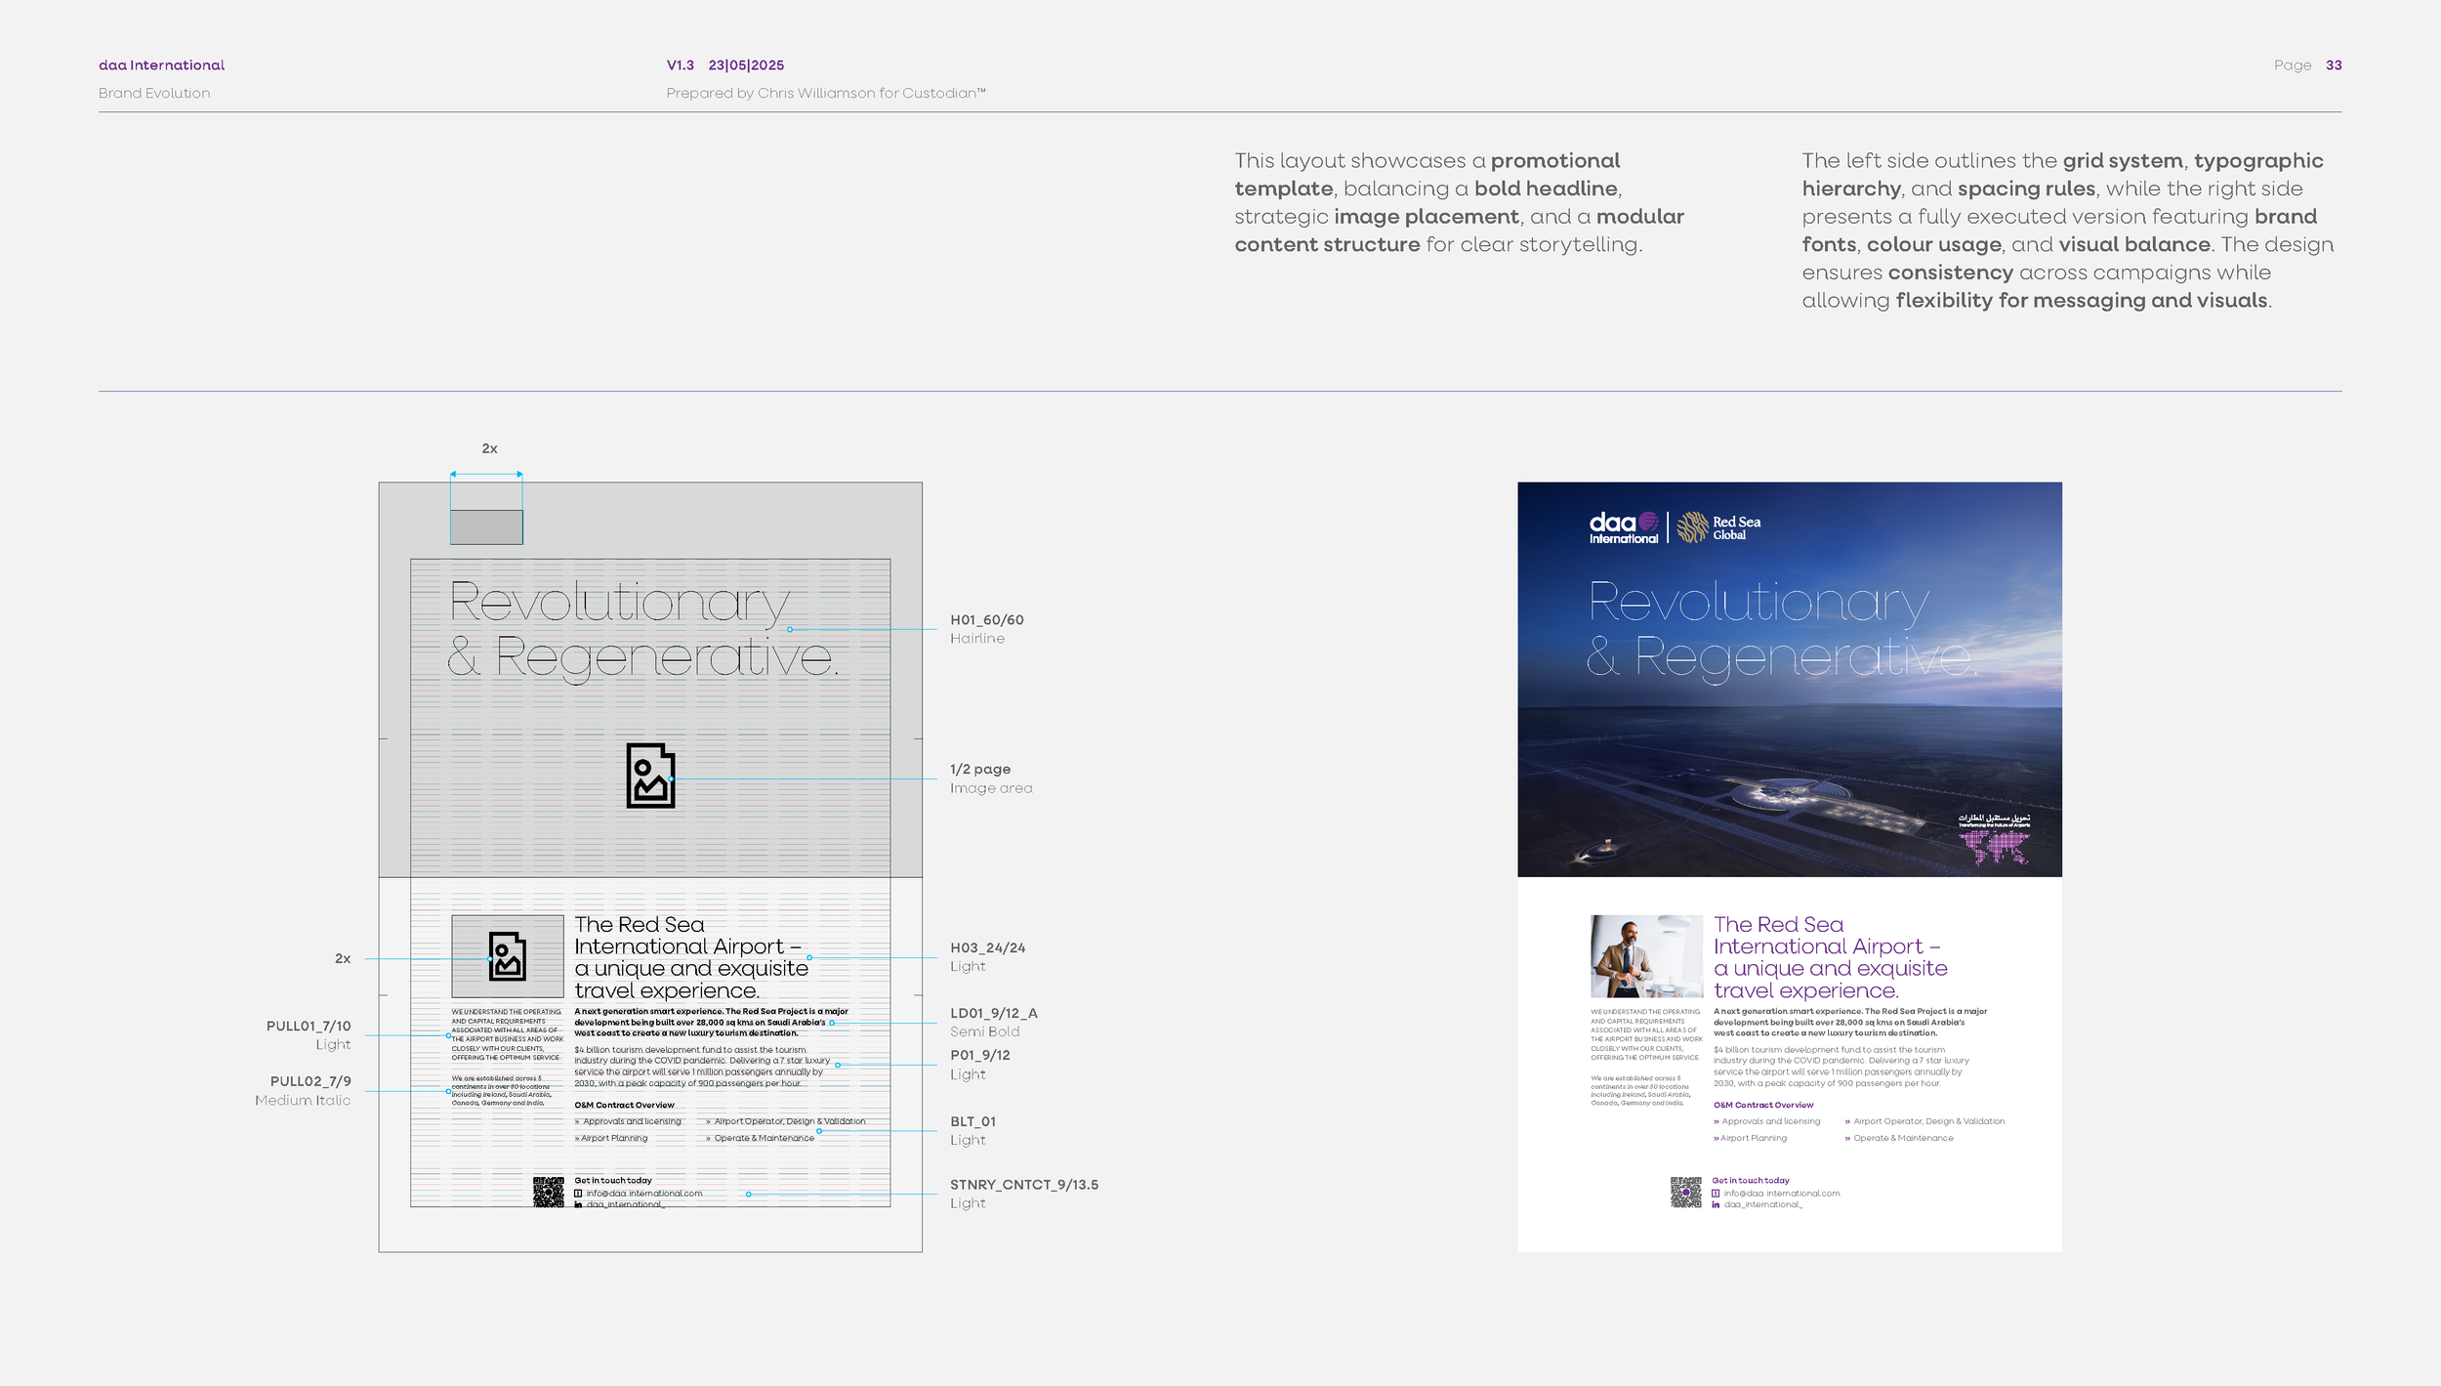Click the 'Hairline' weight label
The width and height of the screenshot is (2441, 1386).
pyautogui.click(x=977, y=639)
